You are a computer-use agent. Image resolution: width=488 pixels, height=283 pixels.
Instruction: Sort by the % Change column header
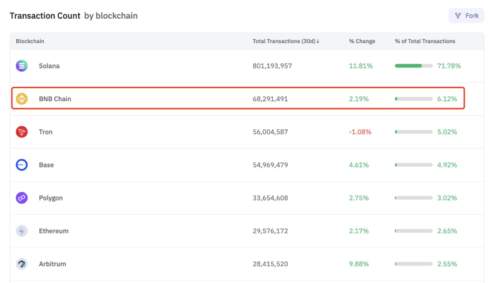coord(362,41)
